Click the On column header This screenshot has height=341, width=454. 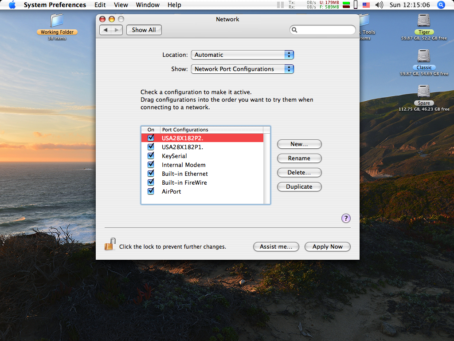click(x=151, y=130)
